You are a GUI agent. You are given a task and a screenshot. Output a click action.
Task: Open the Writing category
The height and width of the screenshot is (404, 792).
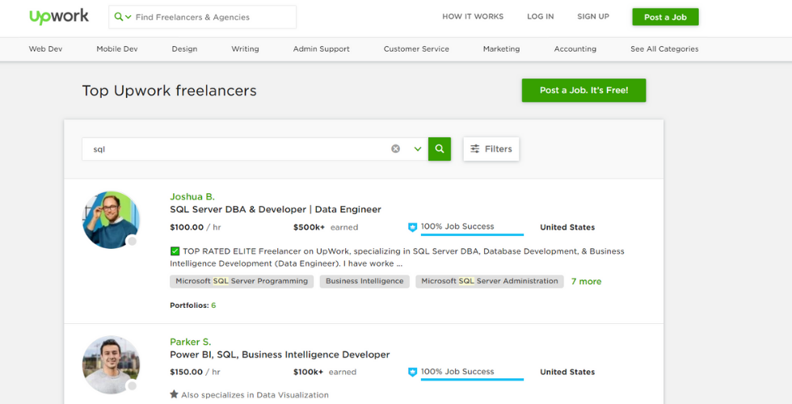(245, 49)
